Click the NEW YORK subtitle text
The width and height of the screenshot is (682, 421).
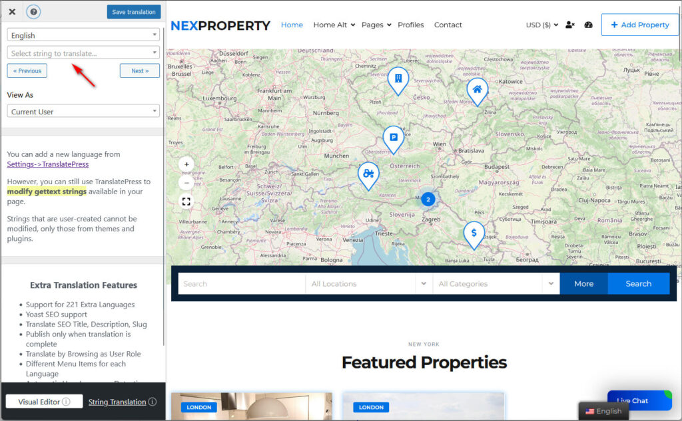424,344
